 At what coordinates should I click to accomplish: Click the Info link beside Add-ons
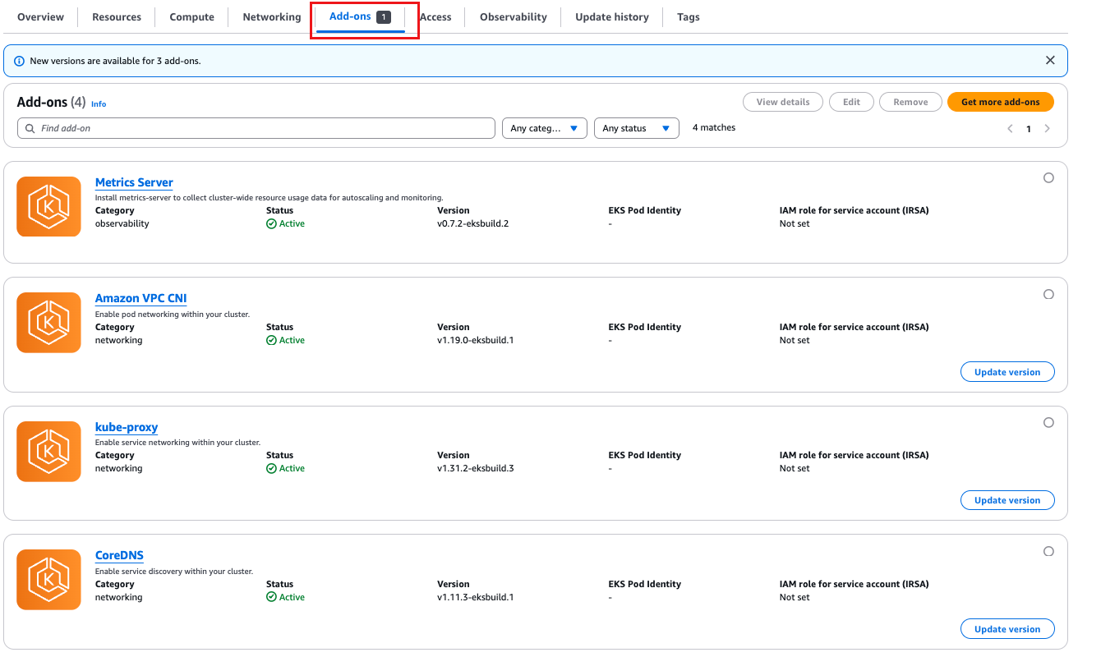coord(99,104)
